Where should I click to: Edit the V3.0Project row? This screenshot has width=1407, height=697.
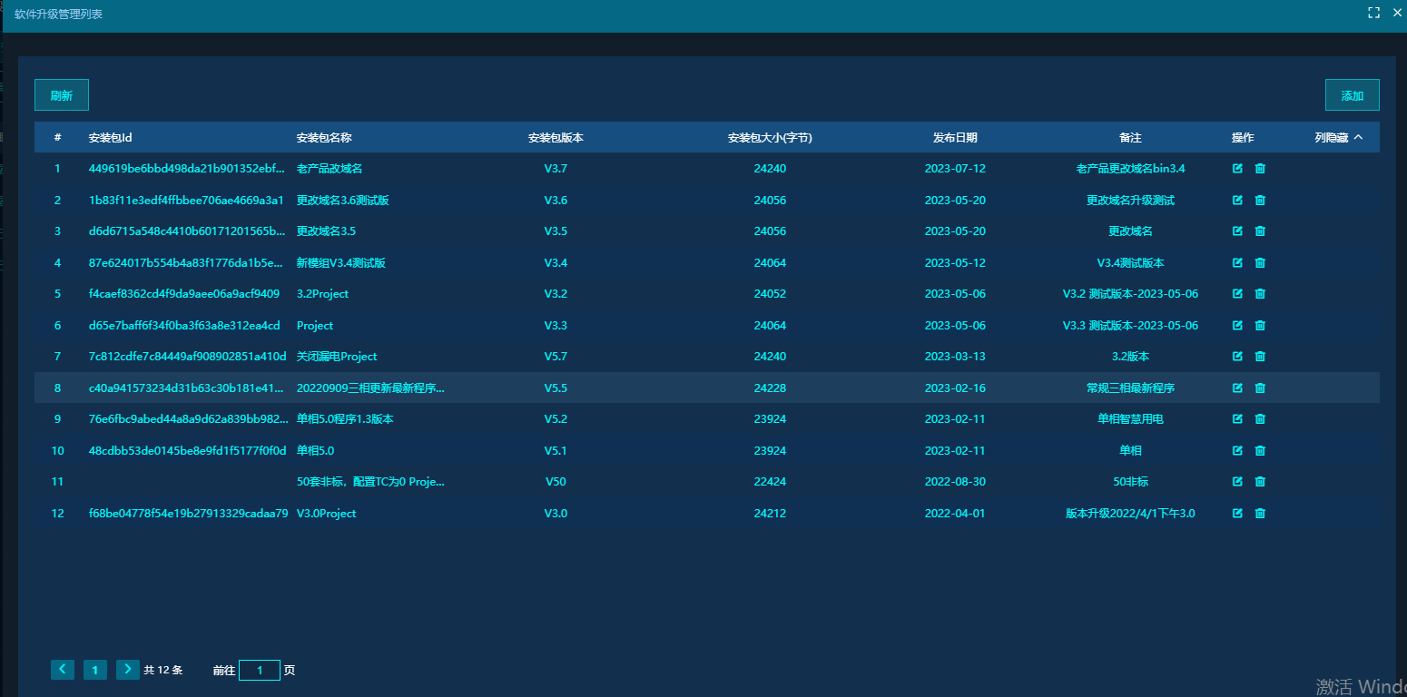click(x=1237, y=514)
